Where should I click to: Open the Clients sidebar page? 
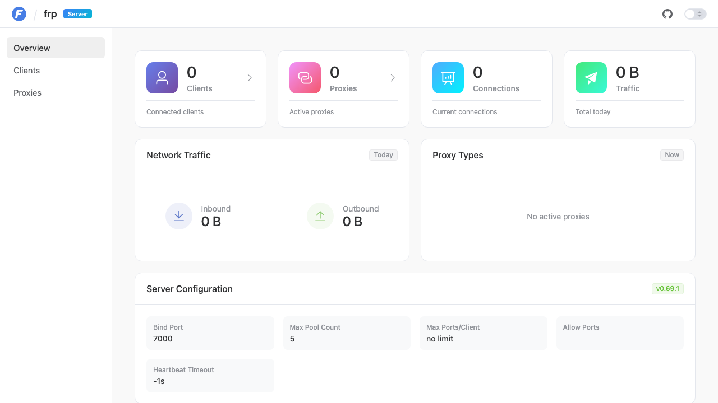(56, 70)
